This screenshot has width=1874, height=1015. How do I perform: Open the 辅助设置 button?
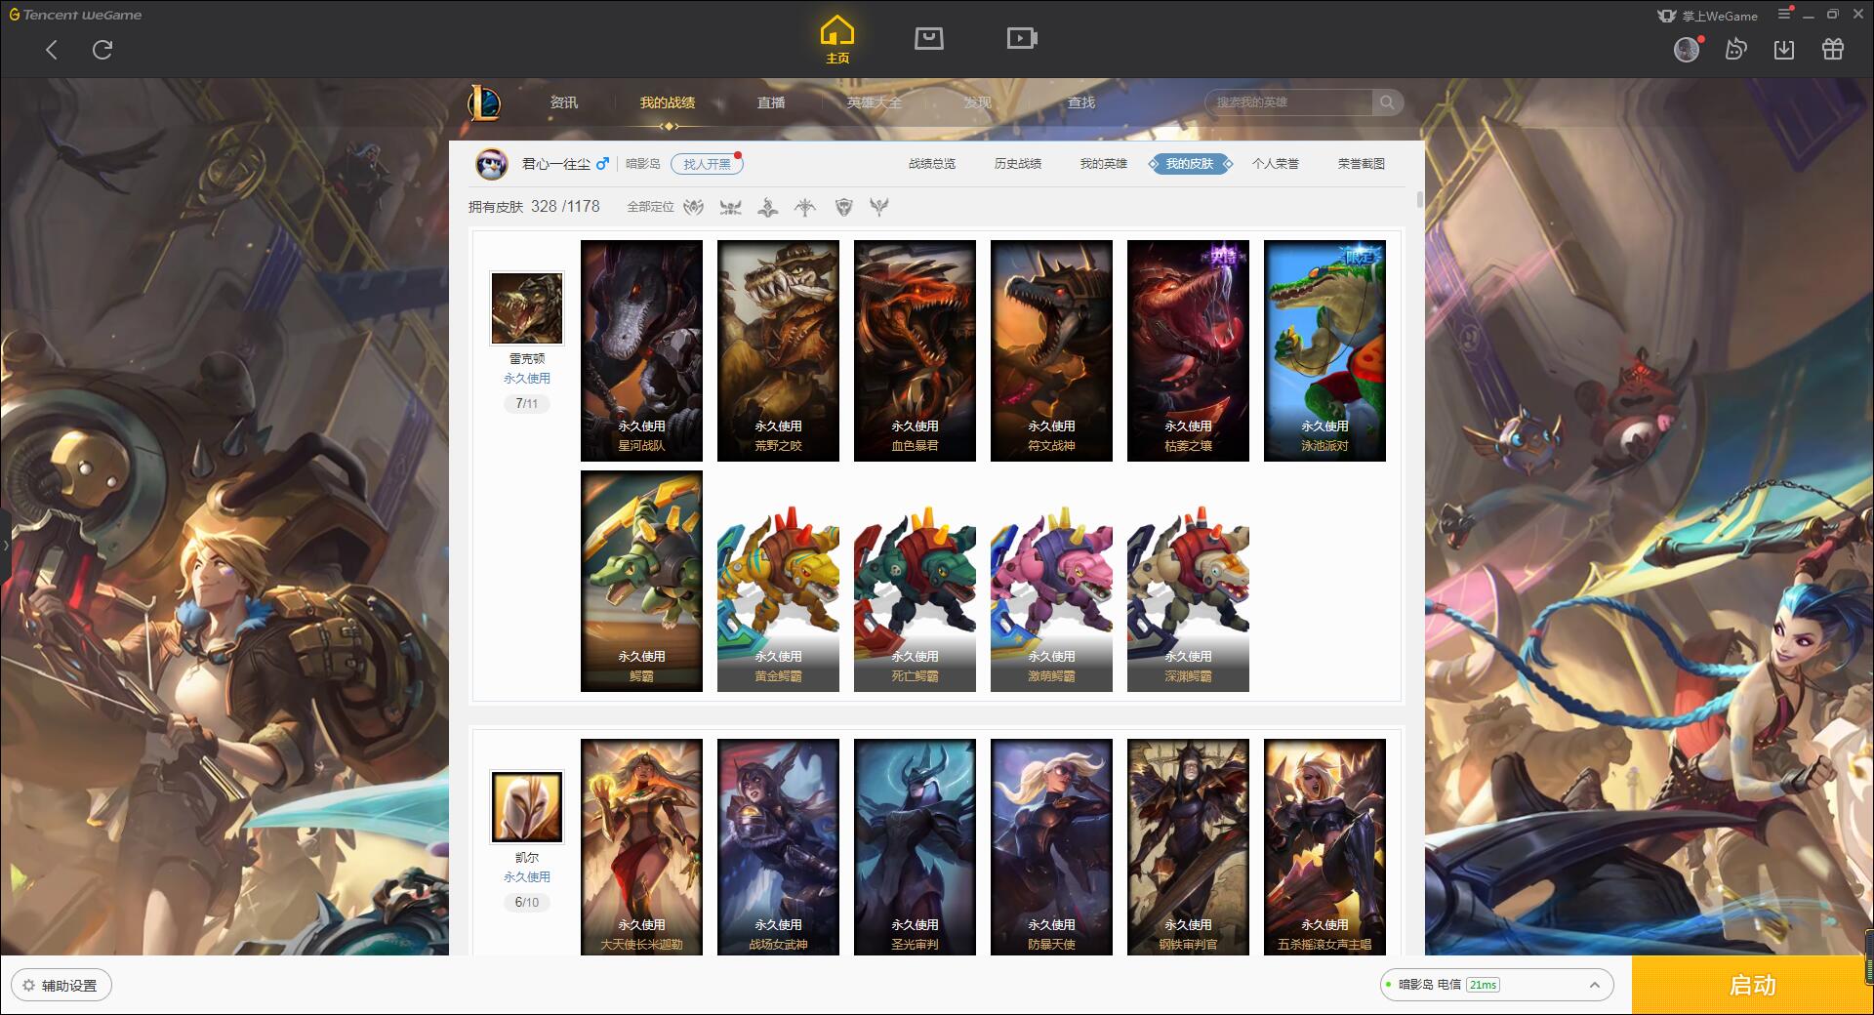61,985
